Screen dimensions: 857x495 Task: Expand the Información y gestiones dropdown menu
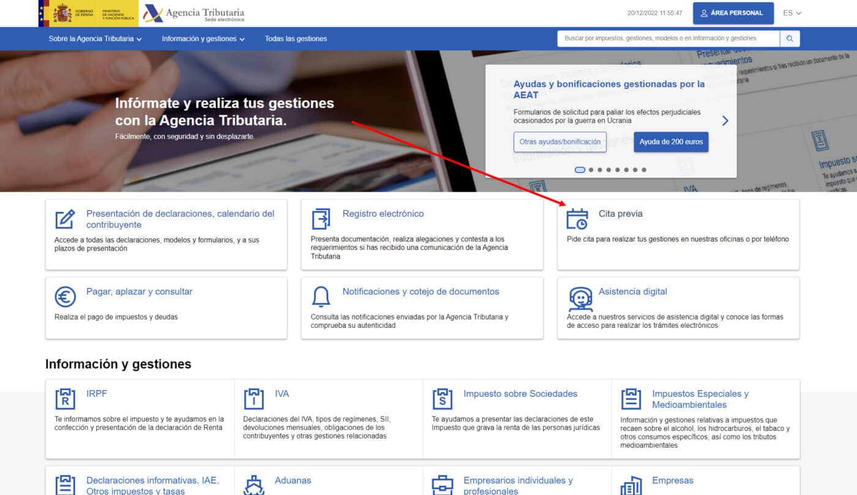pyautogui.click(x=203, y=39)
